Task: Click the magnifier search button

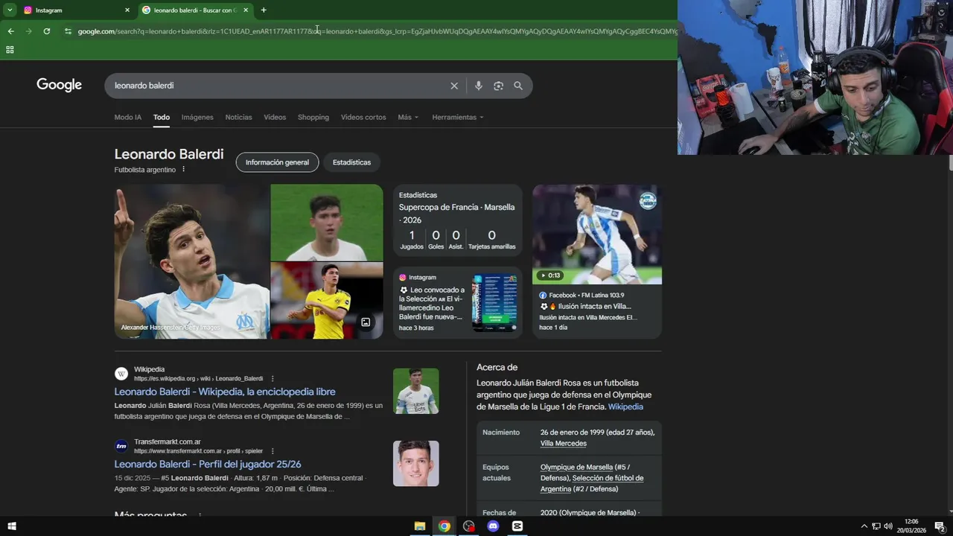Action: click(518, 86)
